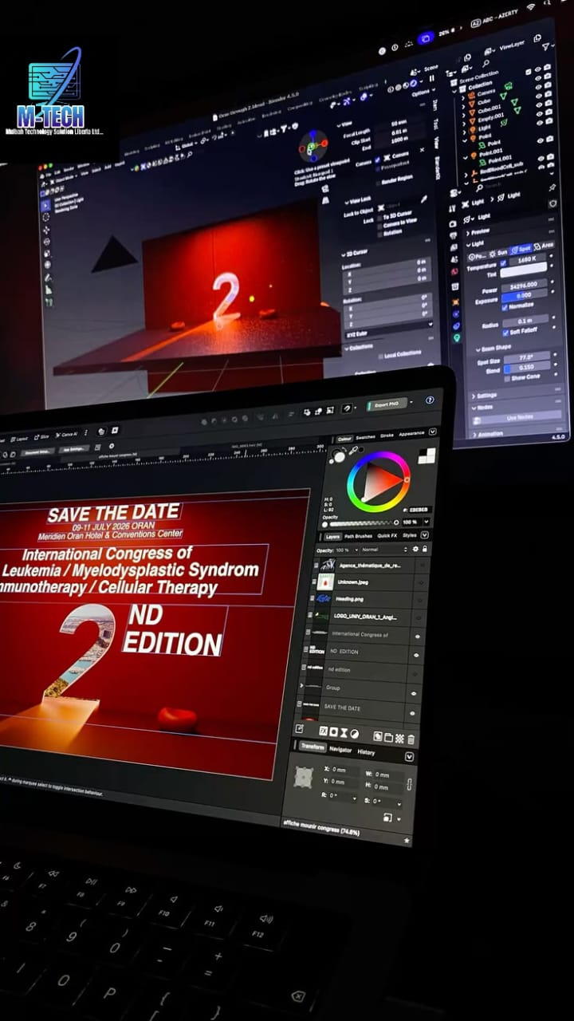Click the Layers panel lock icon
The height and width of the screenshot is (1021, 574).
(425, 549)
